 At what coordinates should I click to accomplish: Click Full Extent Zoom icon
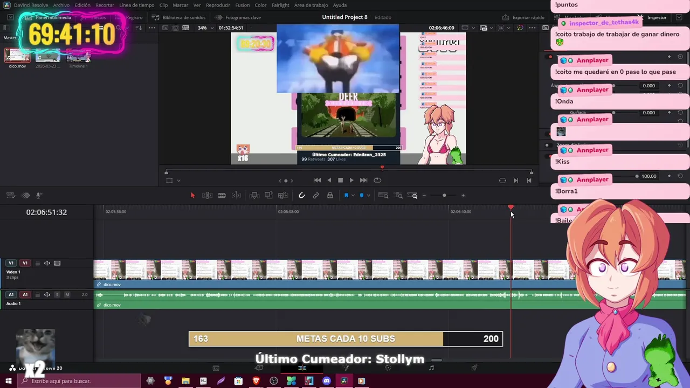[x=383, y=196]
